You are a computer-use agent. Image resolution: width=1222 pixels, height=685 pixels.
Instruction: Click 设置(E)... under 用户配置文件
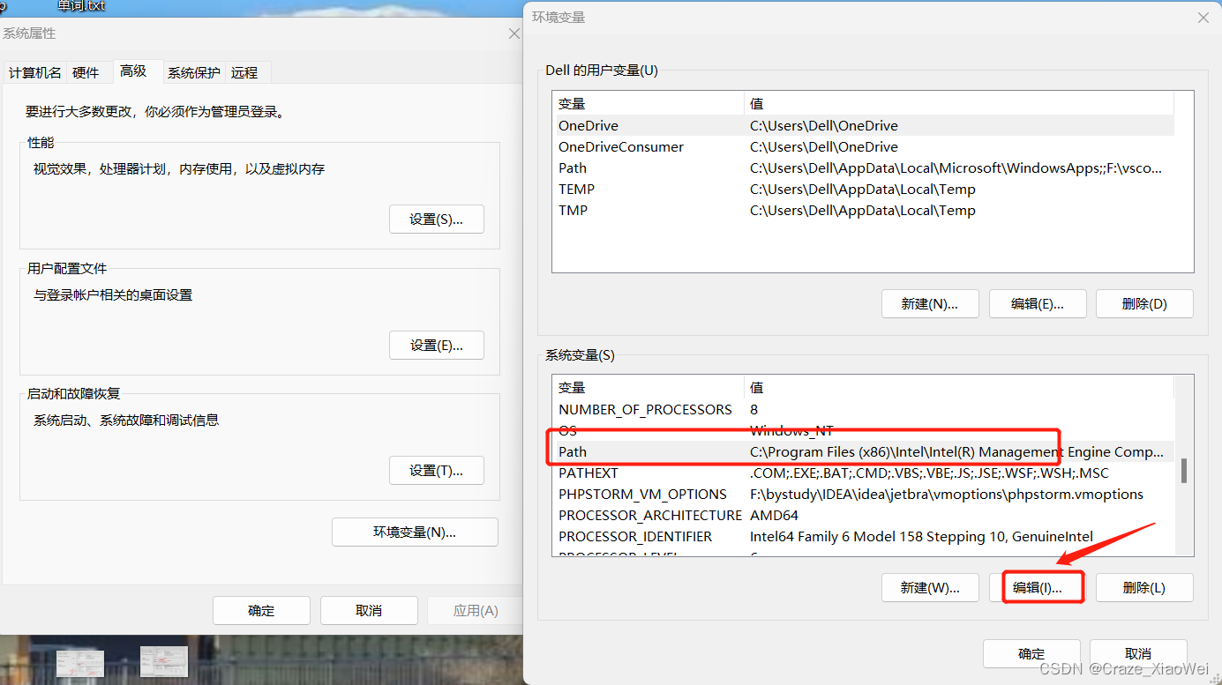coord(437,346)
